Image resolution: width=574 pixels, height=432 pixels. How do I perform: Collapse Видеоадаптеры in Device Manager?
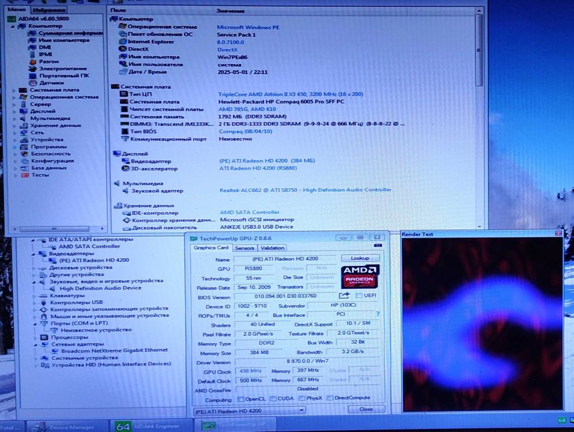pos(33,254)
